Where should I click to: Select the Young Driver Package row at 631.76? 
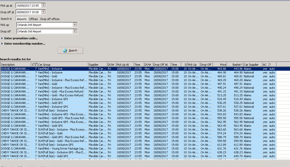click(x=138, y=149)
